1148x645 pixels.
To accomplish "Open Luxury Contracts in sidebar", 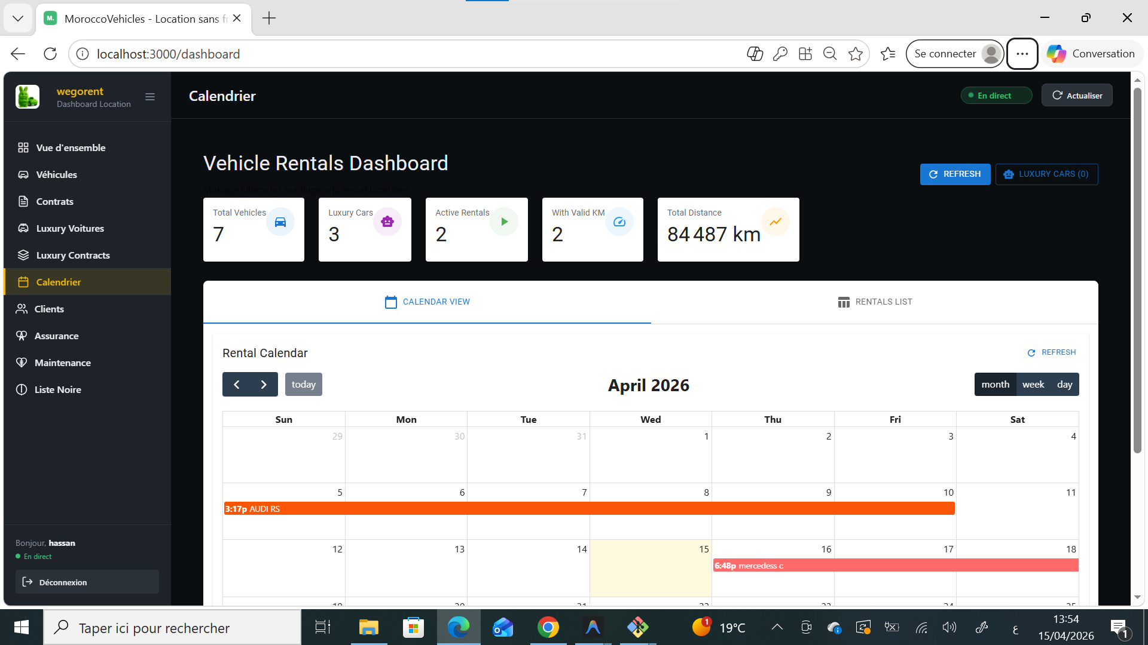I will (x=73, y=255).
